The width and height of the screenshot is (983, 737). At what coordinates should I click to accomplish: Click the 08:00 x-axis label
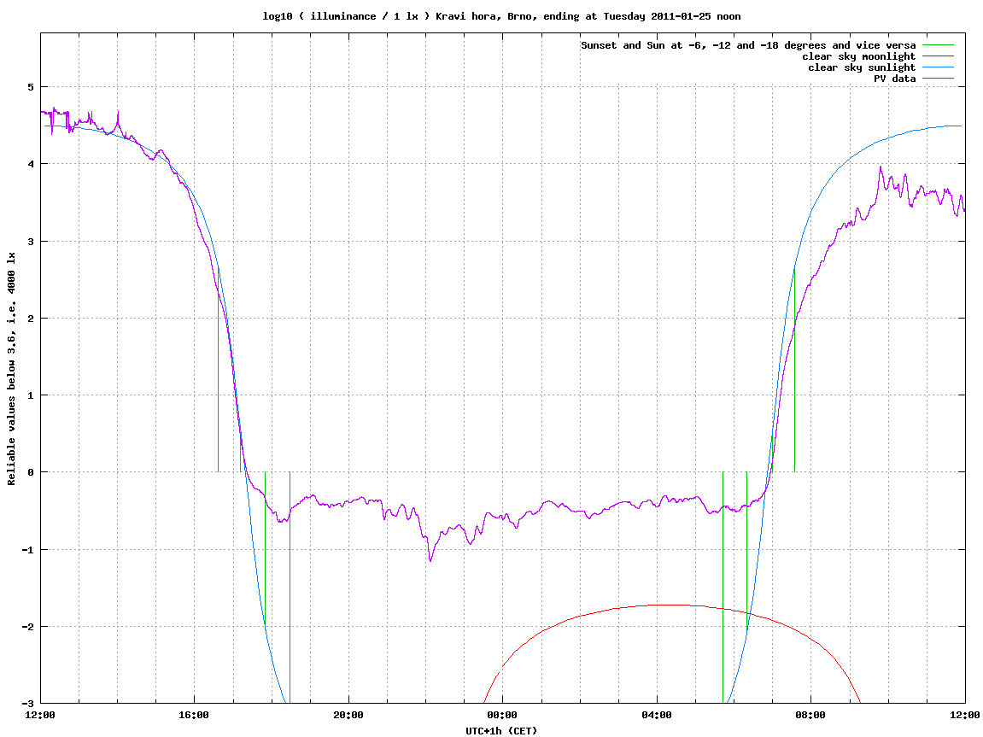(x=810, y=715)
